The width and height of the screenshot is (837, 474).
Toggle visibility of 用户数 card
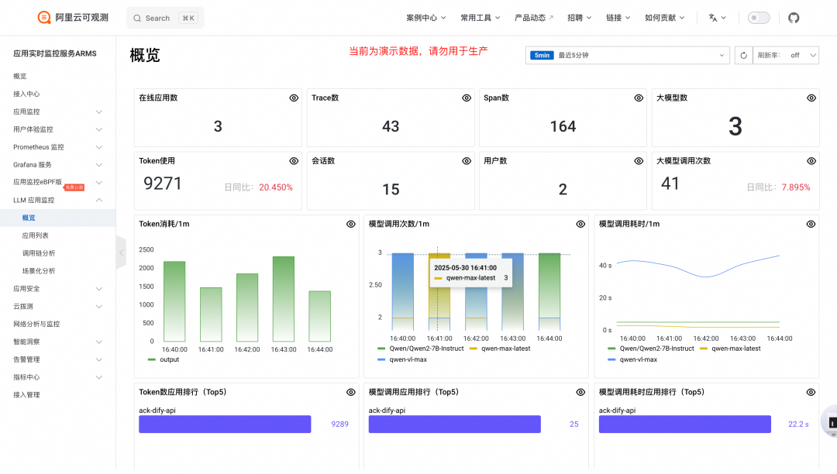click(639, 161)
